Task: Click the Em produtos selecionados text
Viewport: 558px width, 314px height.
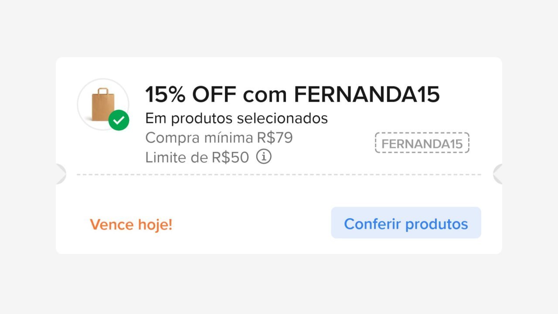Action: [x=236, y=118]
